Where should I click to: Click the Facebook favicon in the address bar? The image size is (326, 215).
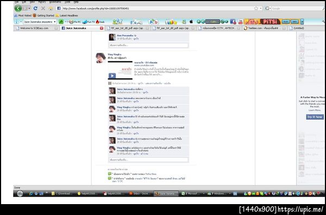point(59,8)
